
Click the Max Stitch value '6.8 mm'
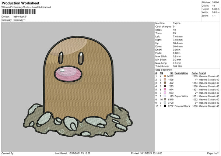click(x=177, y=56)
